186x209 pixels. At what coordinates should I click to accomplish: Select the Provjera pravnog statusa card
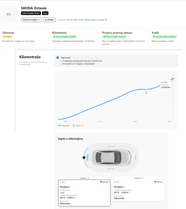(124, 38)
